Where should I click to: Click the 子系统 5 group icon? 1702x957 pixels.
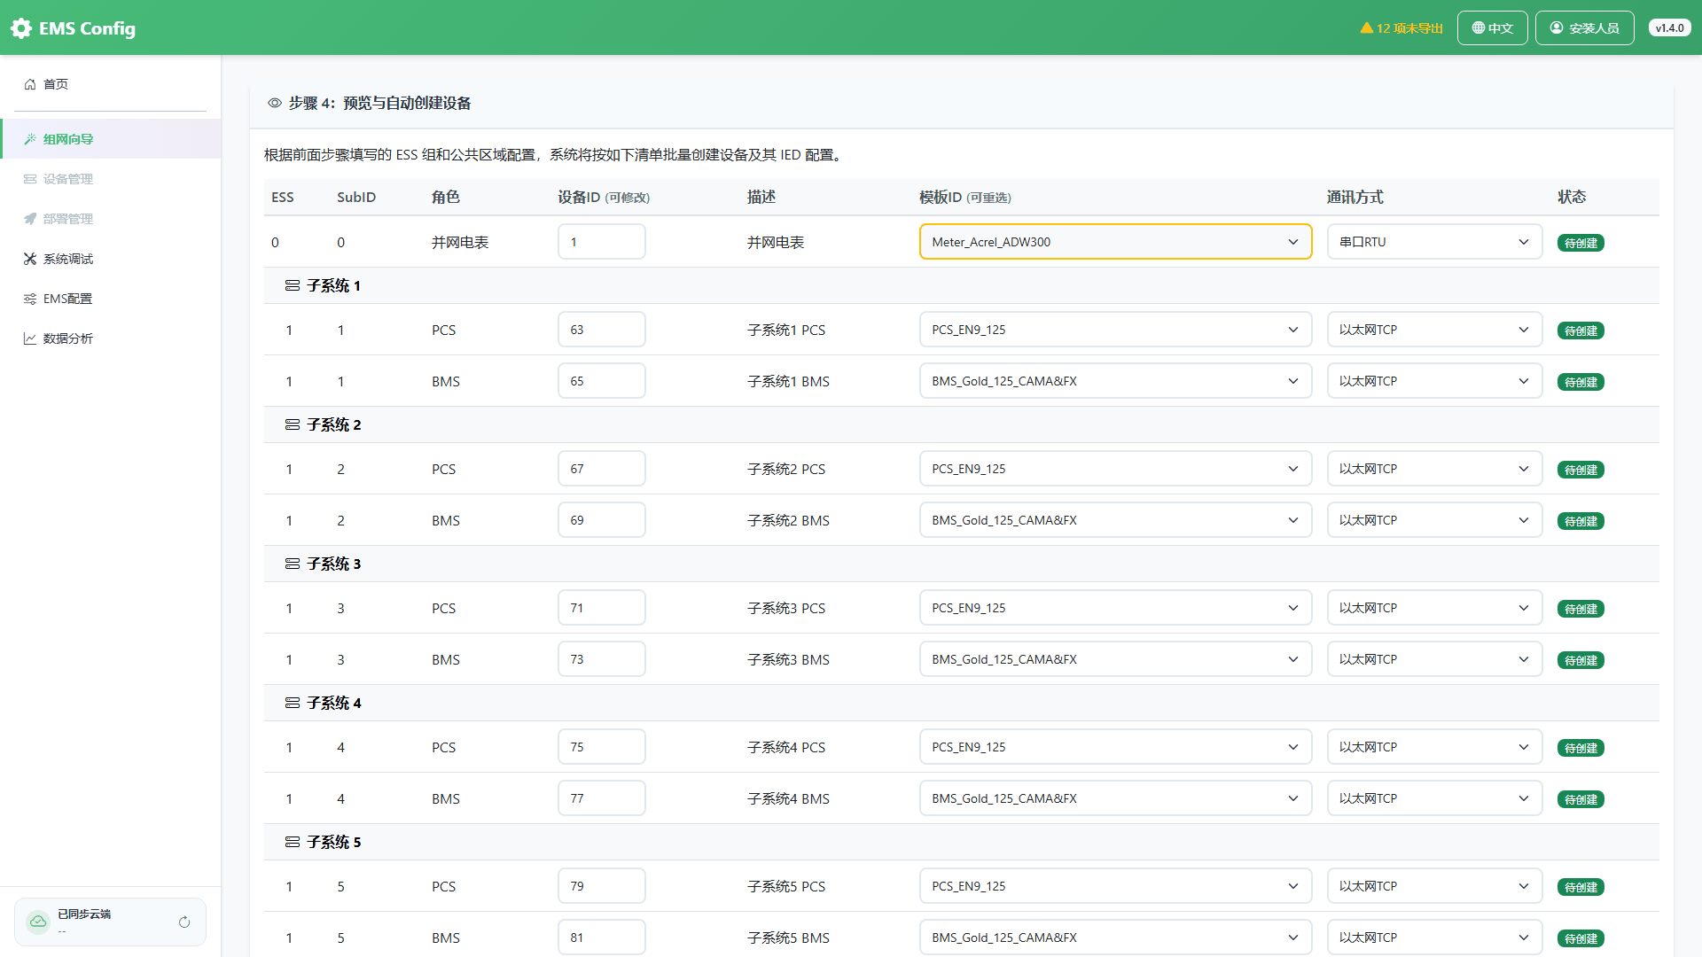click(293, 843)
